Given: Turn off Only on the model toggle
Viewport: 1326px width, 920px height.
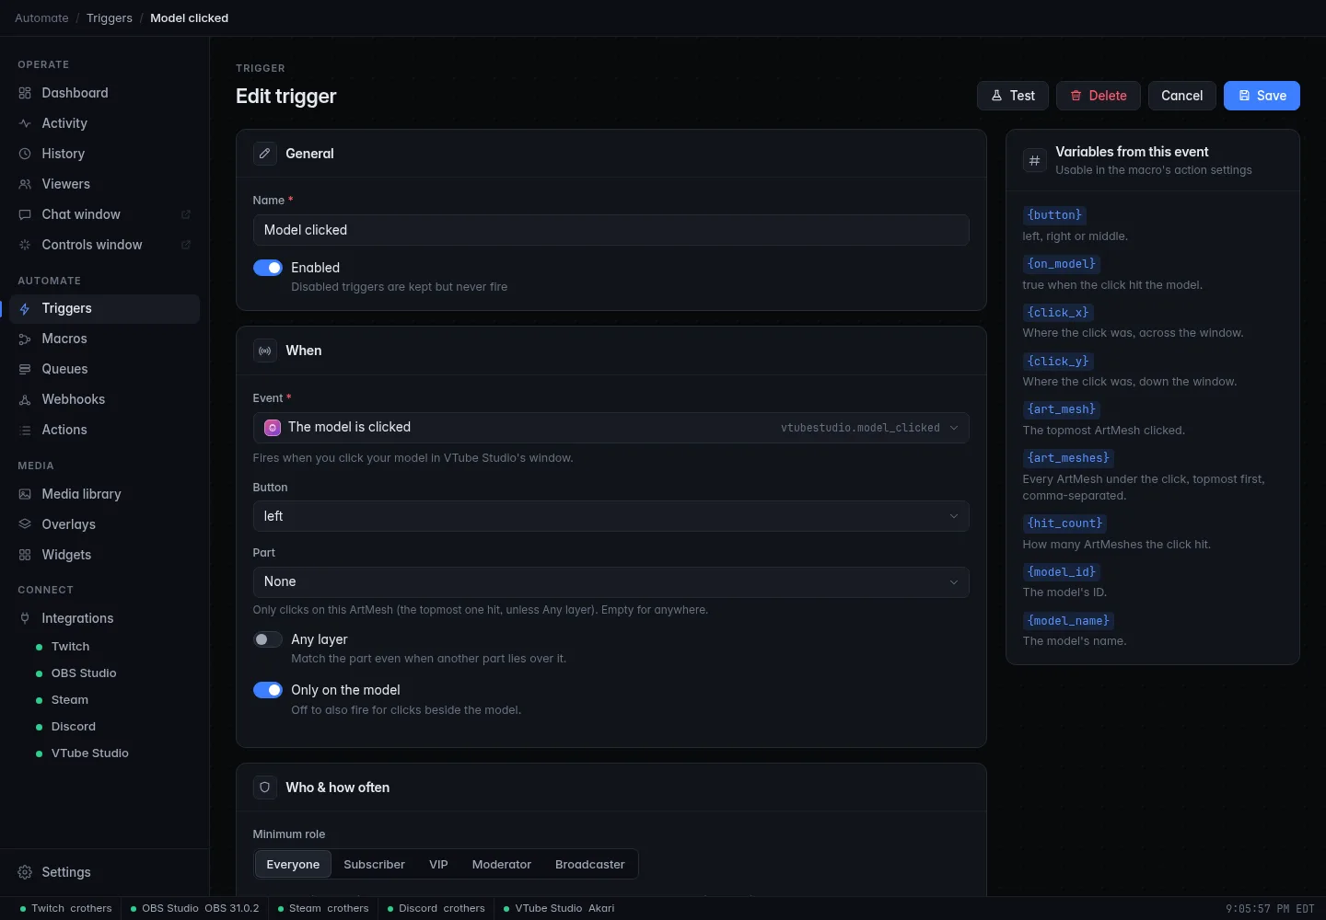Looking at the screenshot, I should pos(268,690).
